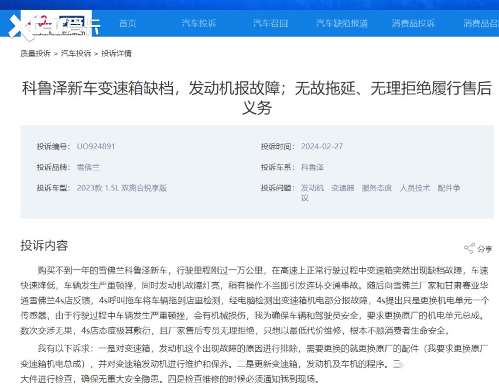Click the 发动机 complaint issue tag
This screenshot has height=390, width=499.
click(x=312, y=188)
